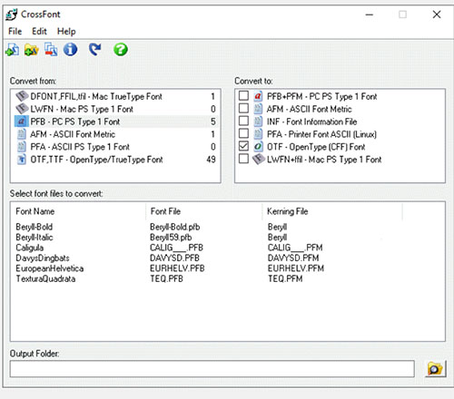Click the icon beside LWFN+ffil target
454x399 pixels.
tap(259, 159)
